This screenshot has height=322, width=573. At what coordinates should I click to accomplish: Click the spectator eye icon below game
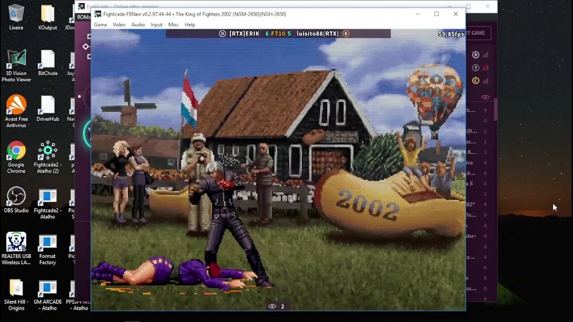272,306
